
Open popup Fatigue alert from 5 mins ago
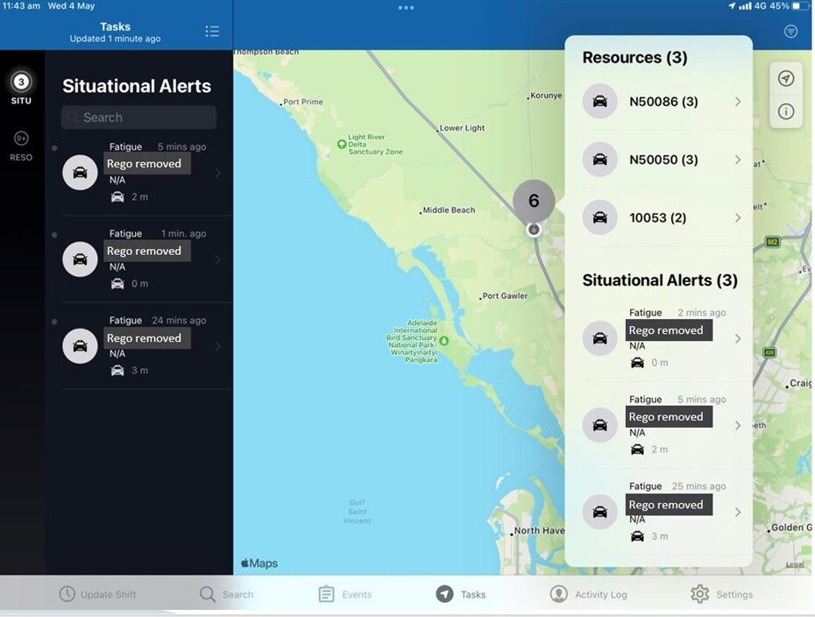tap(659, 425)
